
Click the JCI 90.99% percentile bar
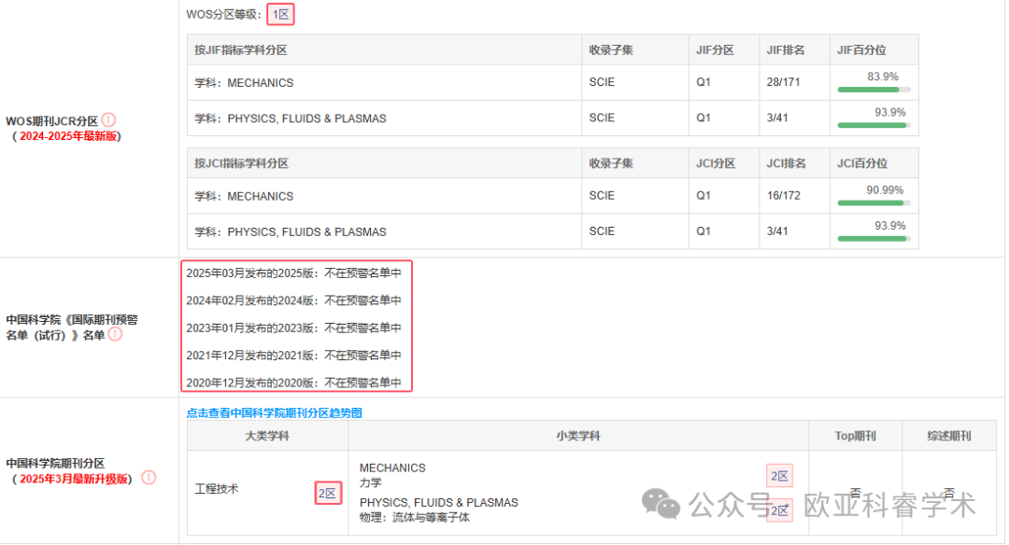[874, 203]
